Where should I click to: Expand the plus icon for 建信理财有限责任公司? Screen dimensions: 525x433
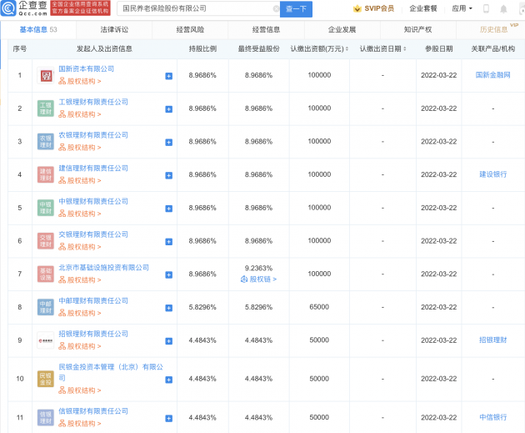tap(169, 175)
